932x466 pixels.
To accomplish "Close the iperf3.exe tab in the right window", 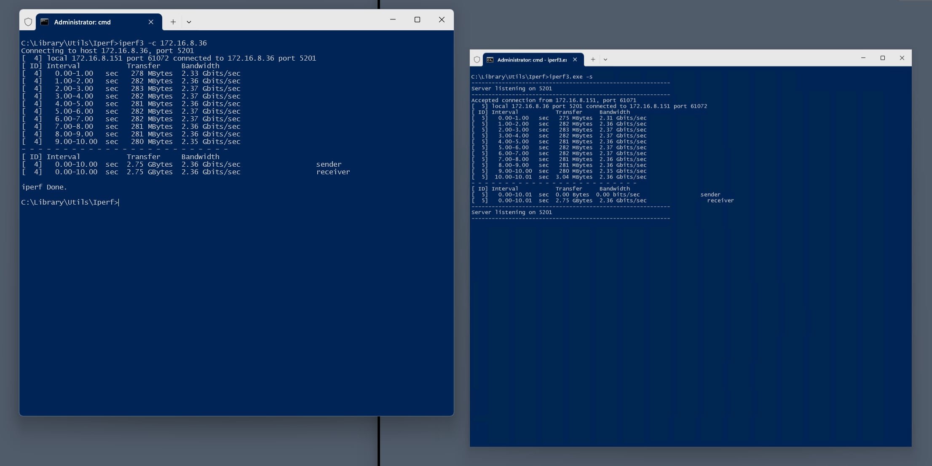I will coord(575,60).
